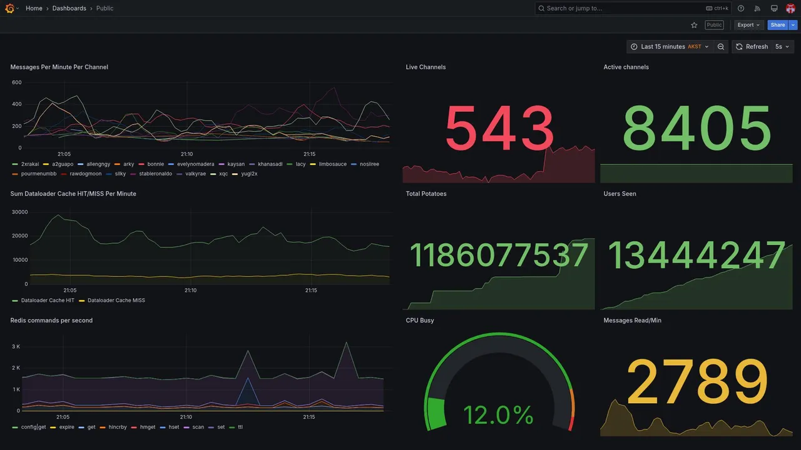Image resolution: width=801 pixels, height=450 pixels.
Task: Click the Public badge label
Action: (714, 25)
